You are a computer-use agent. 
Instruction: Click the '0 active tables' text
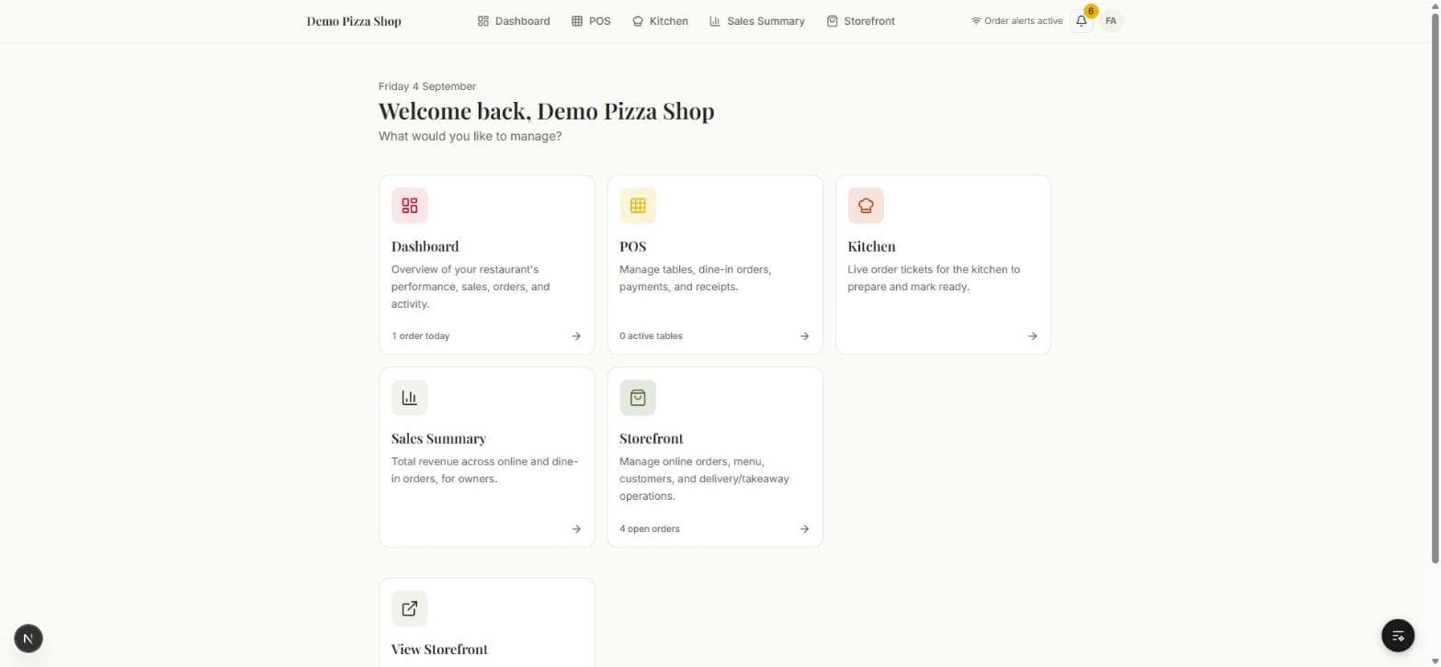click(651, 336)
